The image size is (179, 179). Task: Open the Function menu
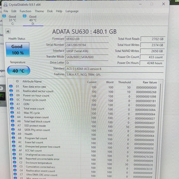(x=25, y=11)
